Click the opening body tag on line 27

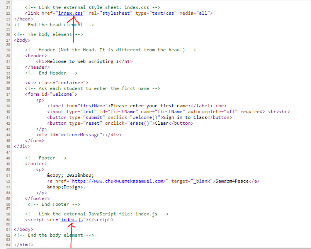[x=22, y=40]
